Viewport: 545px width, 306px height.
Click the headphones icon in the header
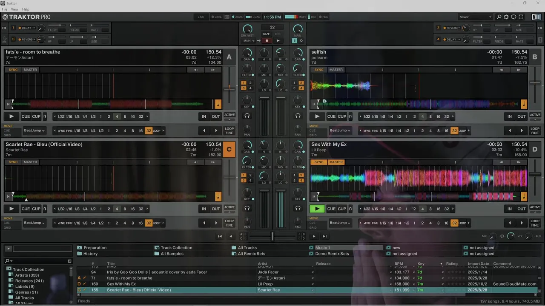pos(513,17)
